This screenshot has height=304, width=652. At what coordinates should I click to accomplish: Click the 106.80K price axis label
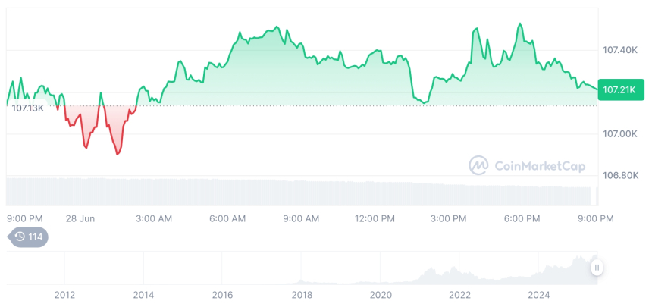click(x=619, y=176)
